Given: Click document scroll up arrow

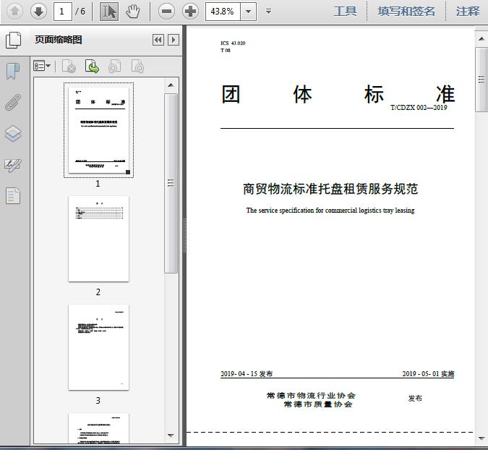Looking at the screenshot, I should [x=481, y=39].
